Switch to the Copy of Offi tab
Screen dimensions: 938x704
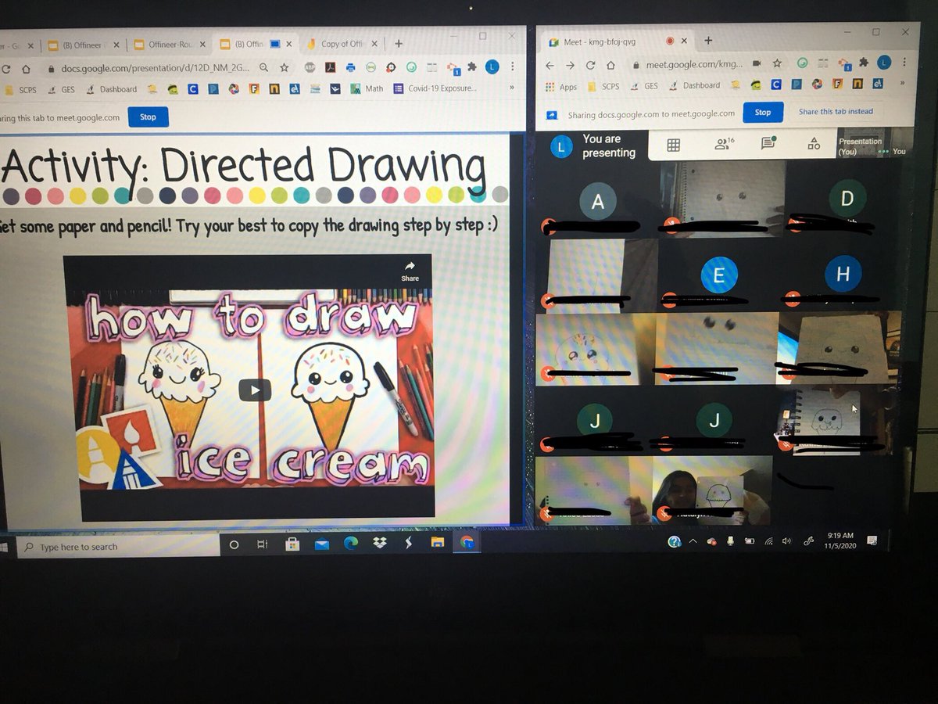(341, 44)
